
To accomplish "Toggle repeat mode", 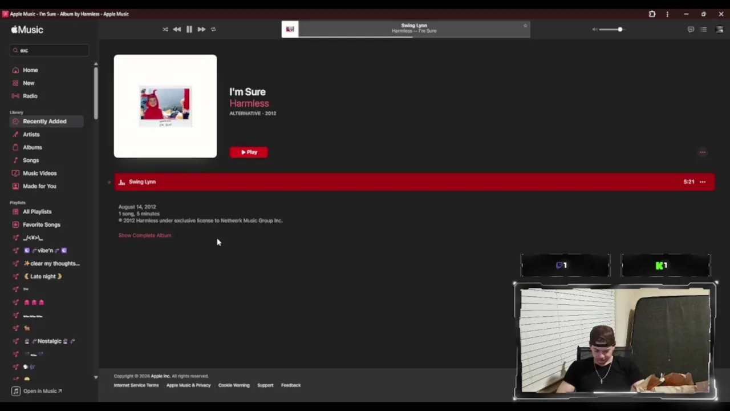I will coord(213,29).
